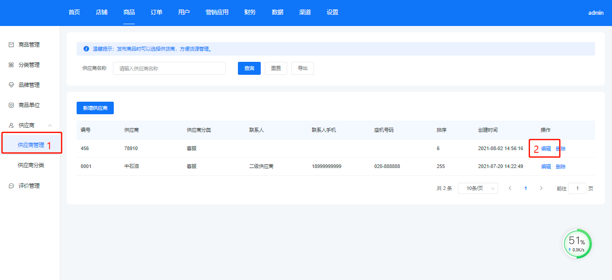Switch to 营销应用 in top navigation

[217, 13]
